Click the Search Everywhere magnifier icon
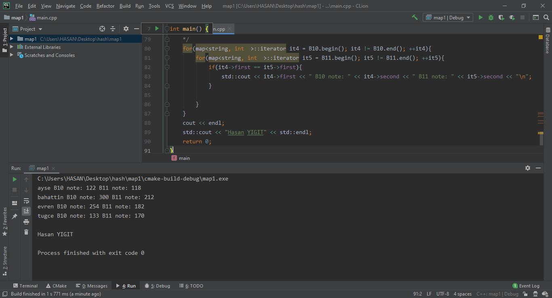 [x=546, y=17]
